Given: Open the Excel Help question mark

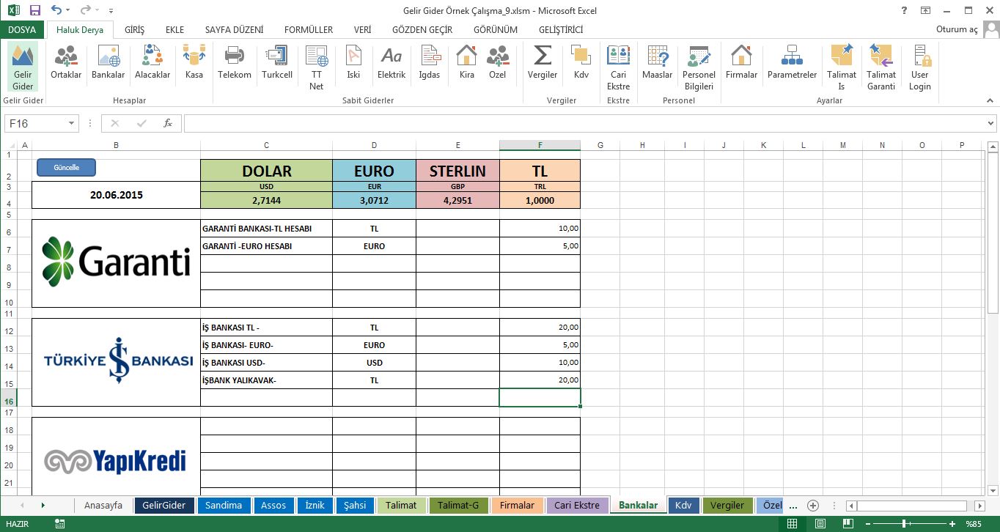Looking at the screenshot, I should pyautogui.click(x=905, y=10).
